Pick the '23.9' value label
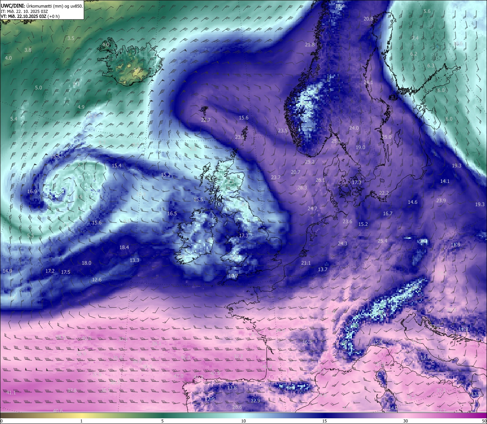 click(441, 200)
